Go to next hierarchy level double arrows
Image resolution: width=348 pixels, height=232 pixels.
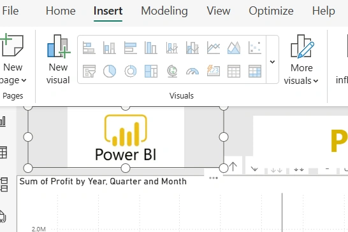click(x=277, y=170)
